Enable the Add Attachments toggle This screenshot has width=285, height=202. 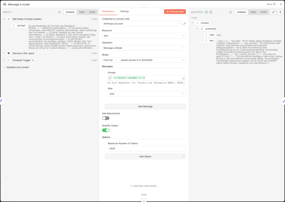[106, 118]
